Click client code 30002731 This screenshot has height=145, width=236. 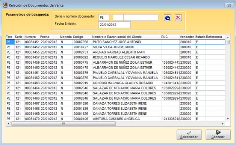(81, 52)
